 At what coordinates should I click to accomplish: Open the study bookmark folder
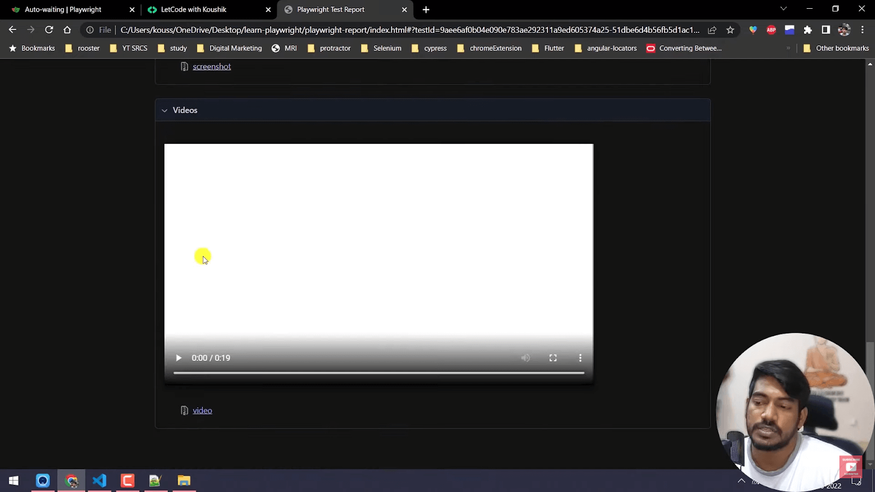pos(172,48)
